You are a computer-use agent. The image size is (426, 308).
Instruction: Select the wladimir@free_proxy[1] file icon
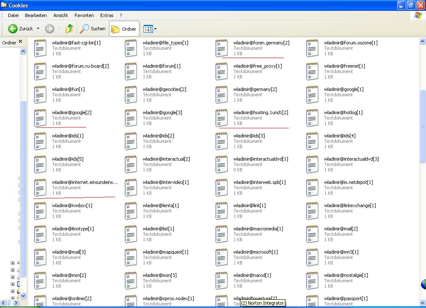tap(221, 71)
